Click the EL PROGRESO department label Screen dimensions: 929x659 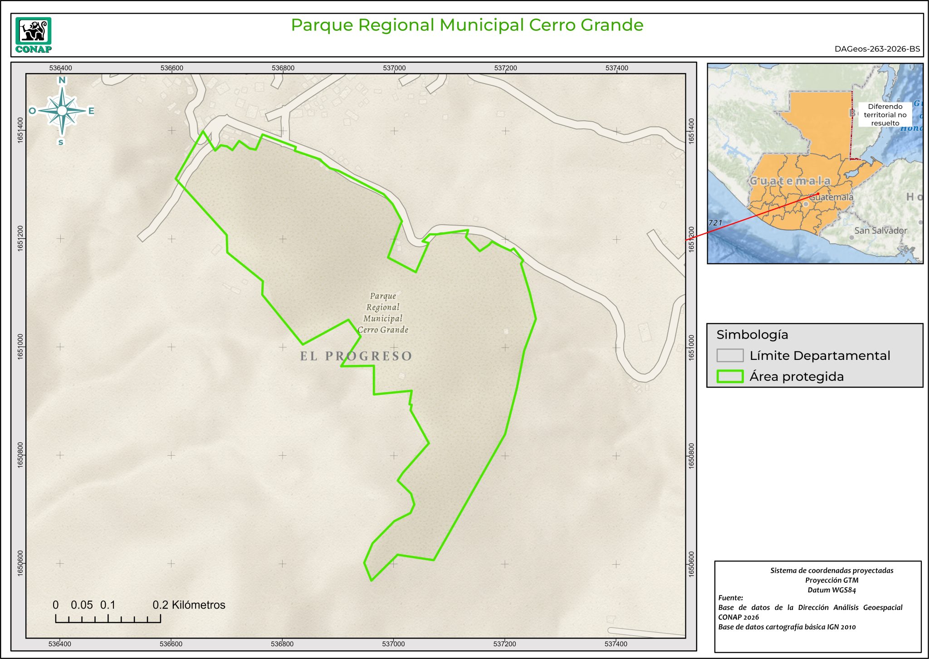click(356, 356)
